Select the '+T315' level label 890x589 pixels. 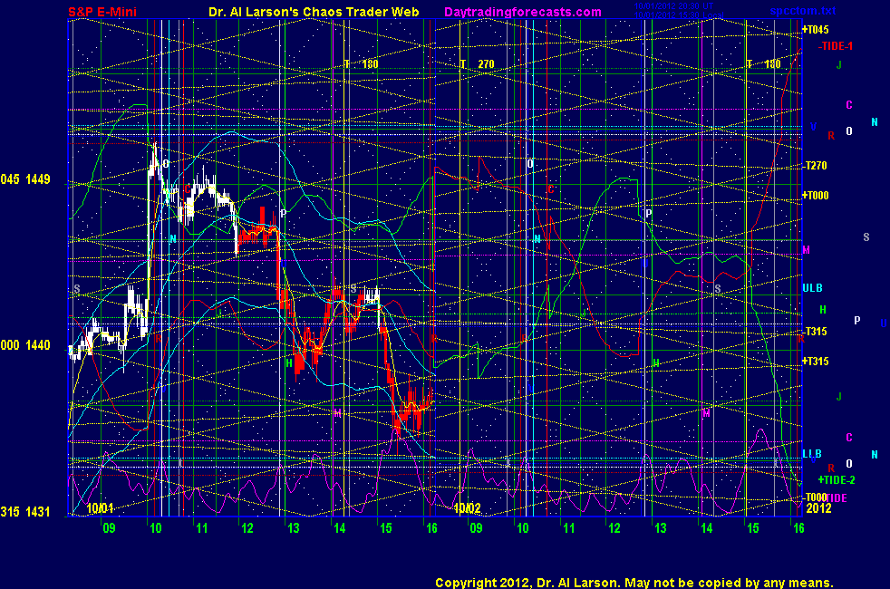point(815,361)
